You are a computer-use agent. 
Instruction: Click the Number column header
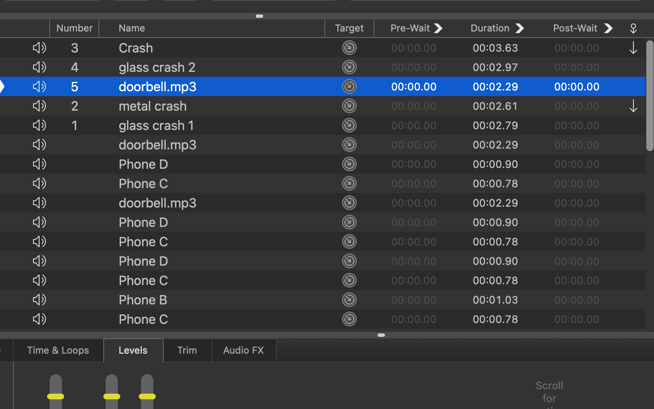click(x=74, y=28)
